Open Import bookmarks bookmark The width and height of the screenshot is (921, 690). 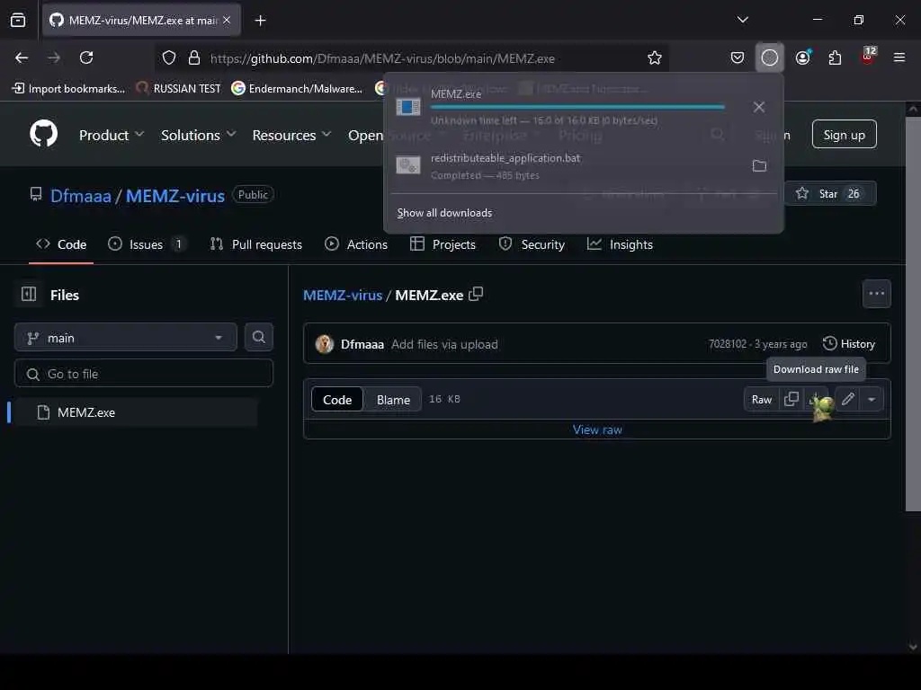click(x=68, y=89)
